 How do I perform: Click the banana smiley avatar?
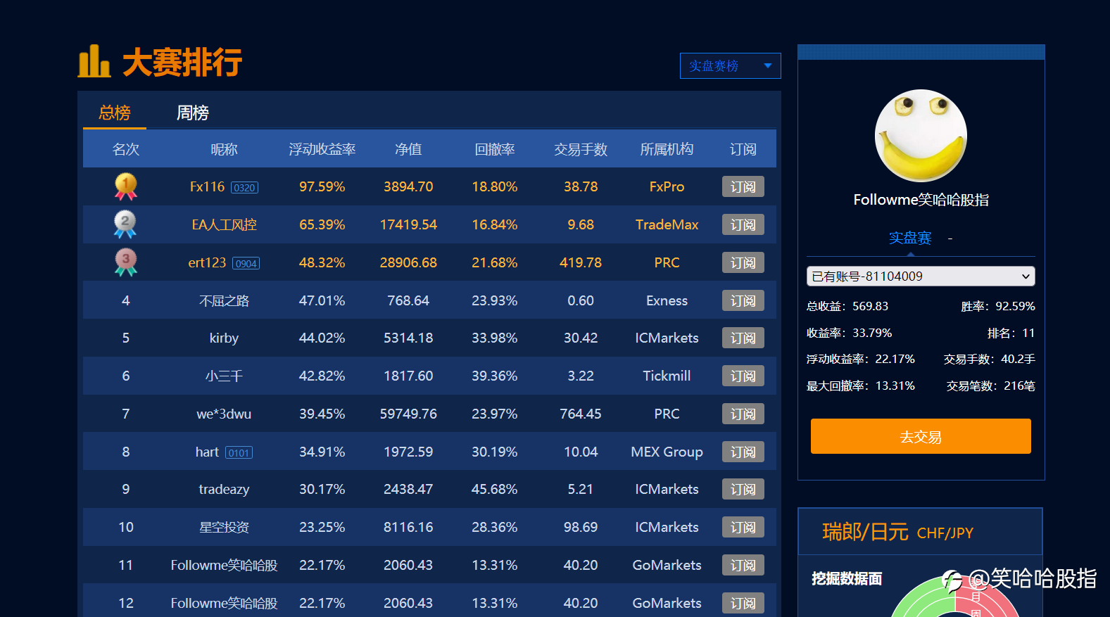pyautogui.click(x=921, y=135)
